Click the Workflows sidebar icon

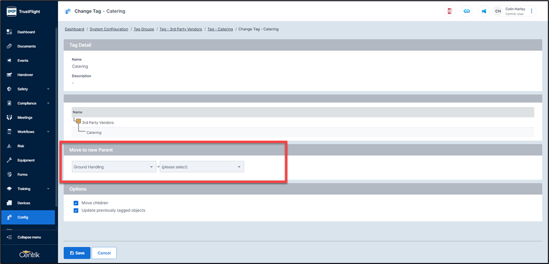[9, 132]
